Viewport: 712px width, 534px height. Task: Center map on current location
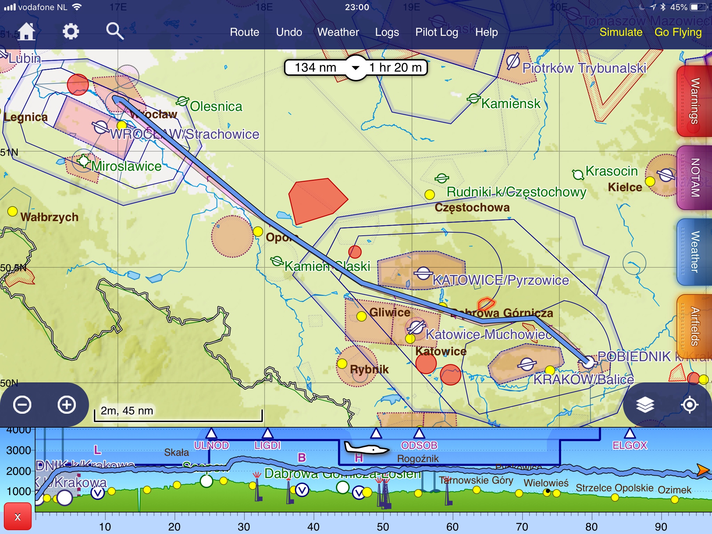(690, 405)
